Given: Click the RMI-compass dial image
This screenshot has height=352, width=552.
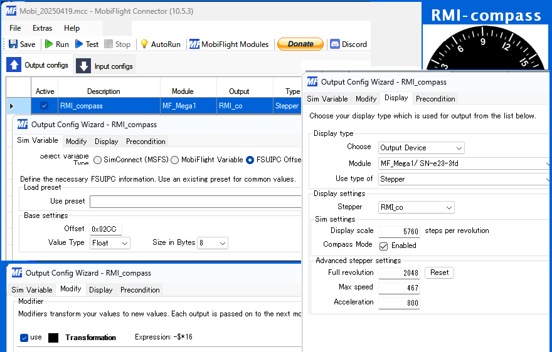Looking at the screenshot, I should pos(486,48).
